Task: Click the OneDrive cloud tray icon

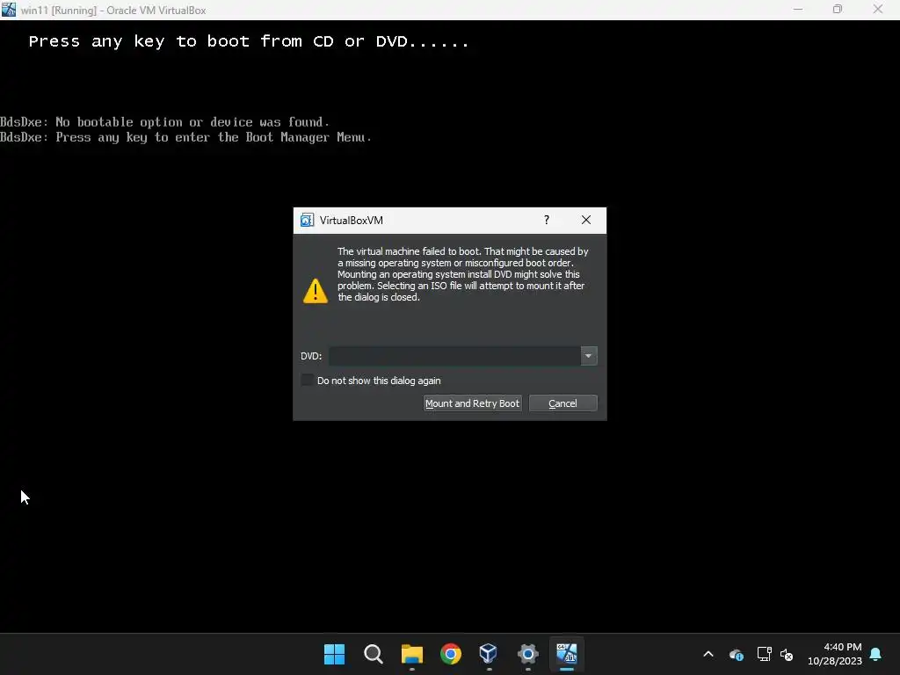Action: [x=737, y=654]
